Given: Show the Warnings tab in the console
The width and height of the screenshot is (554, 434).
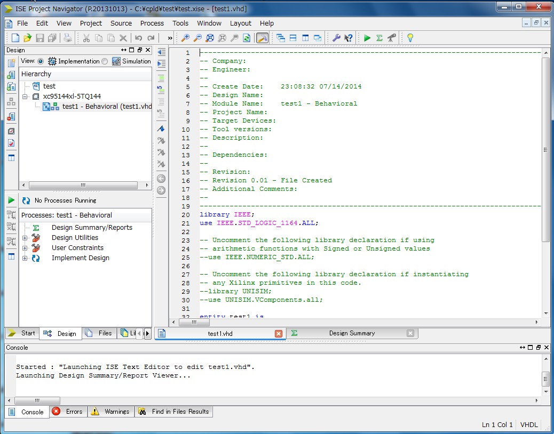Looking at the screenshot, I should click(x=111, y=412).
